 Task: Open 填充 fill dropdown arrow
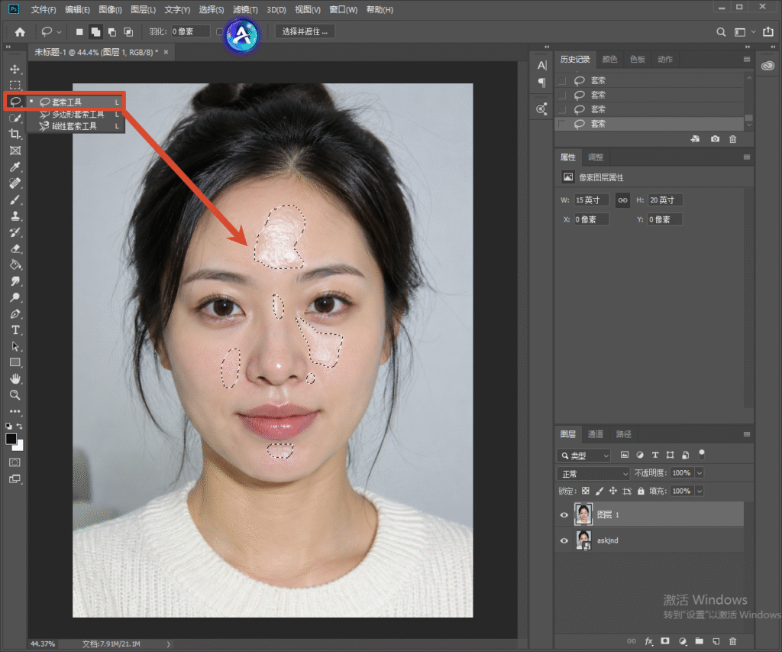pos(700,491)
